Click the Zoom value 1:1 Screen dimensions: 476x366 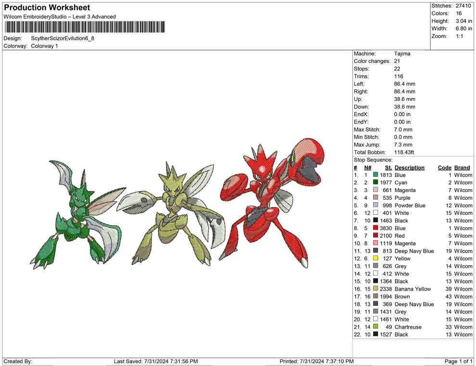click(459, 36)
